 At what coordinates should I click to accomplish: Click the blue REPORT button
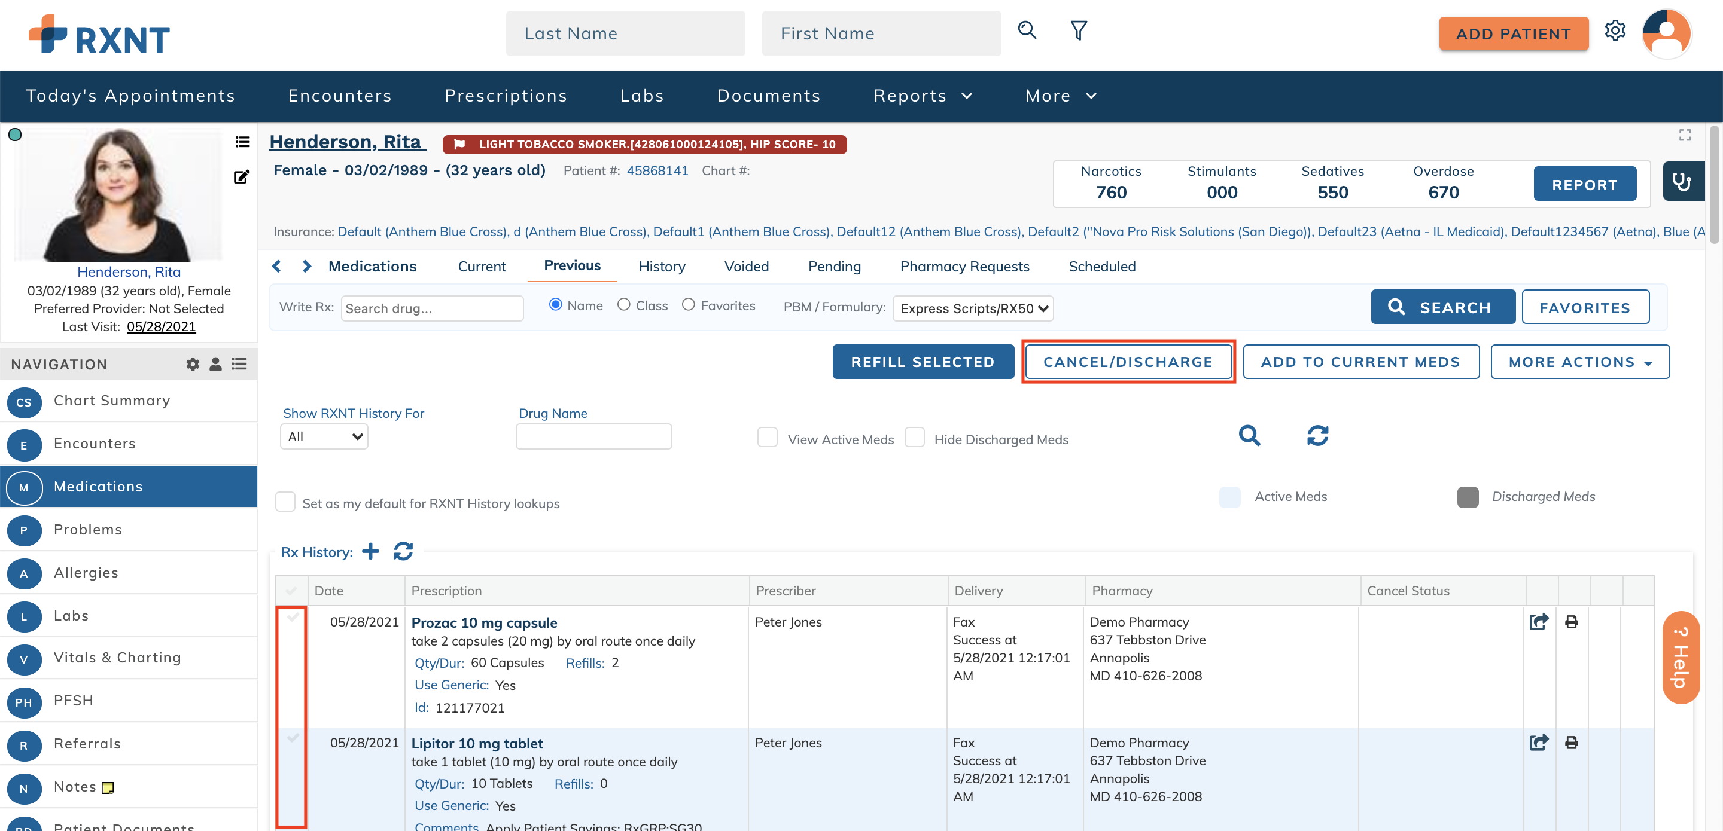1585,184
